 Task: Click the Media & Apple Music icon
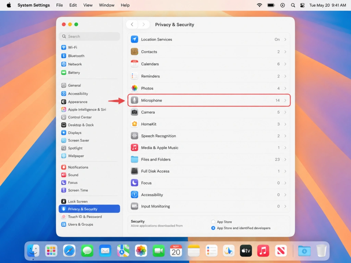pyautogui.click(x=134, y=148)
